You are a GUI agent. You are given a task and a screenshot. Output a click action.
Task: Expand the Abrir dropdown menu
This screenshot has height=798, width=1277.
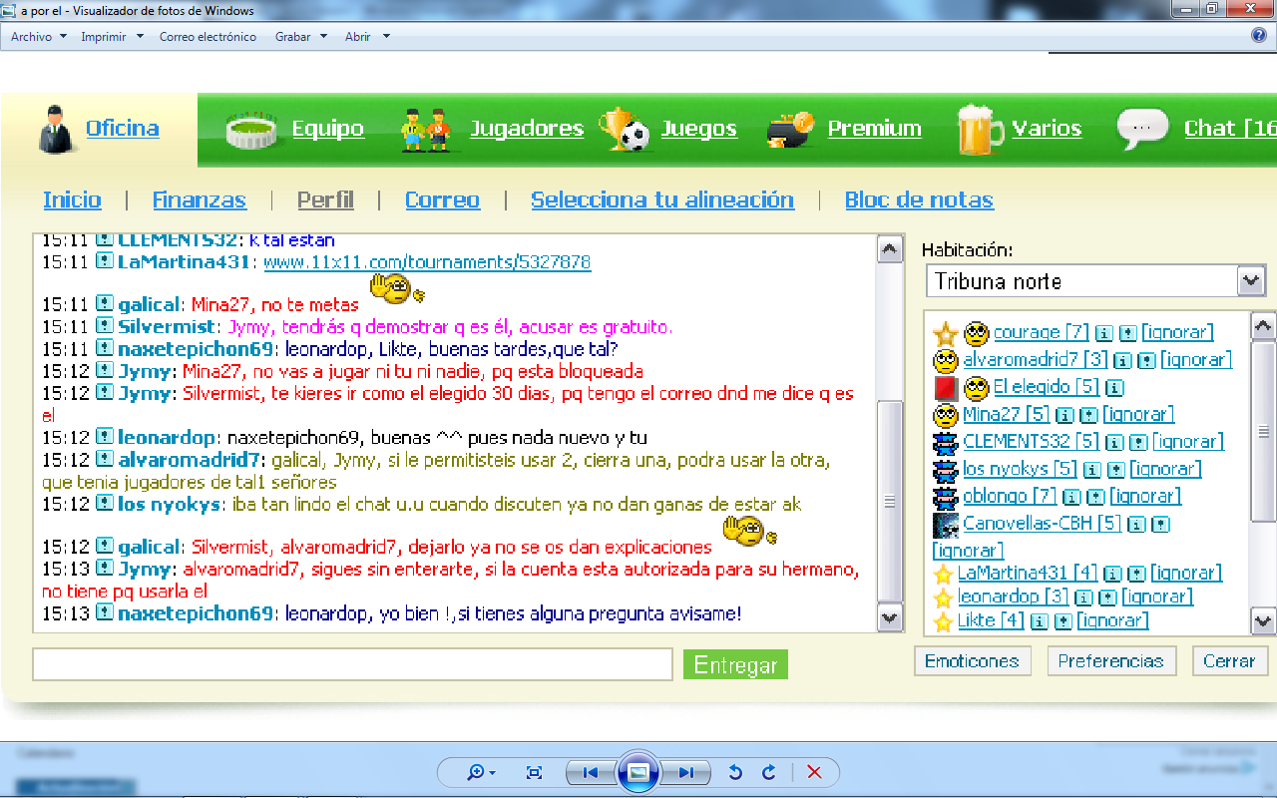click(366, 37)
